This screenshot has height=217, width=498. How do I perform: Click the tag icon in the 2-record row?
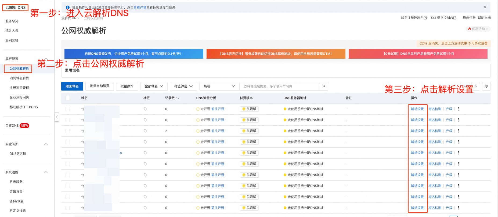click(x=145, y=131)
